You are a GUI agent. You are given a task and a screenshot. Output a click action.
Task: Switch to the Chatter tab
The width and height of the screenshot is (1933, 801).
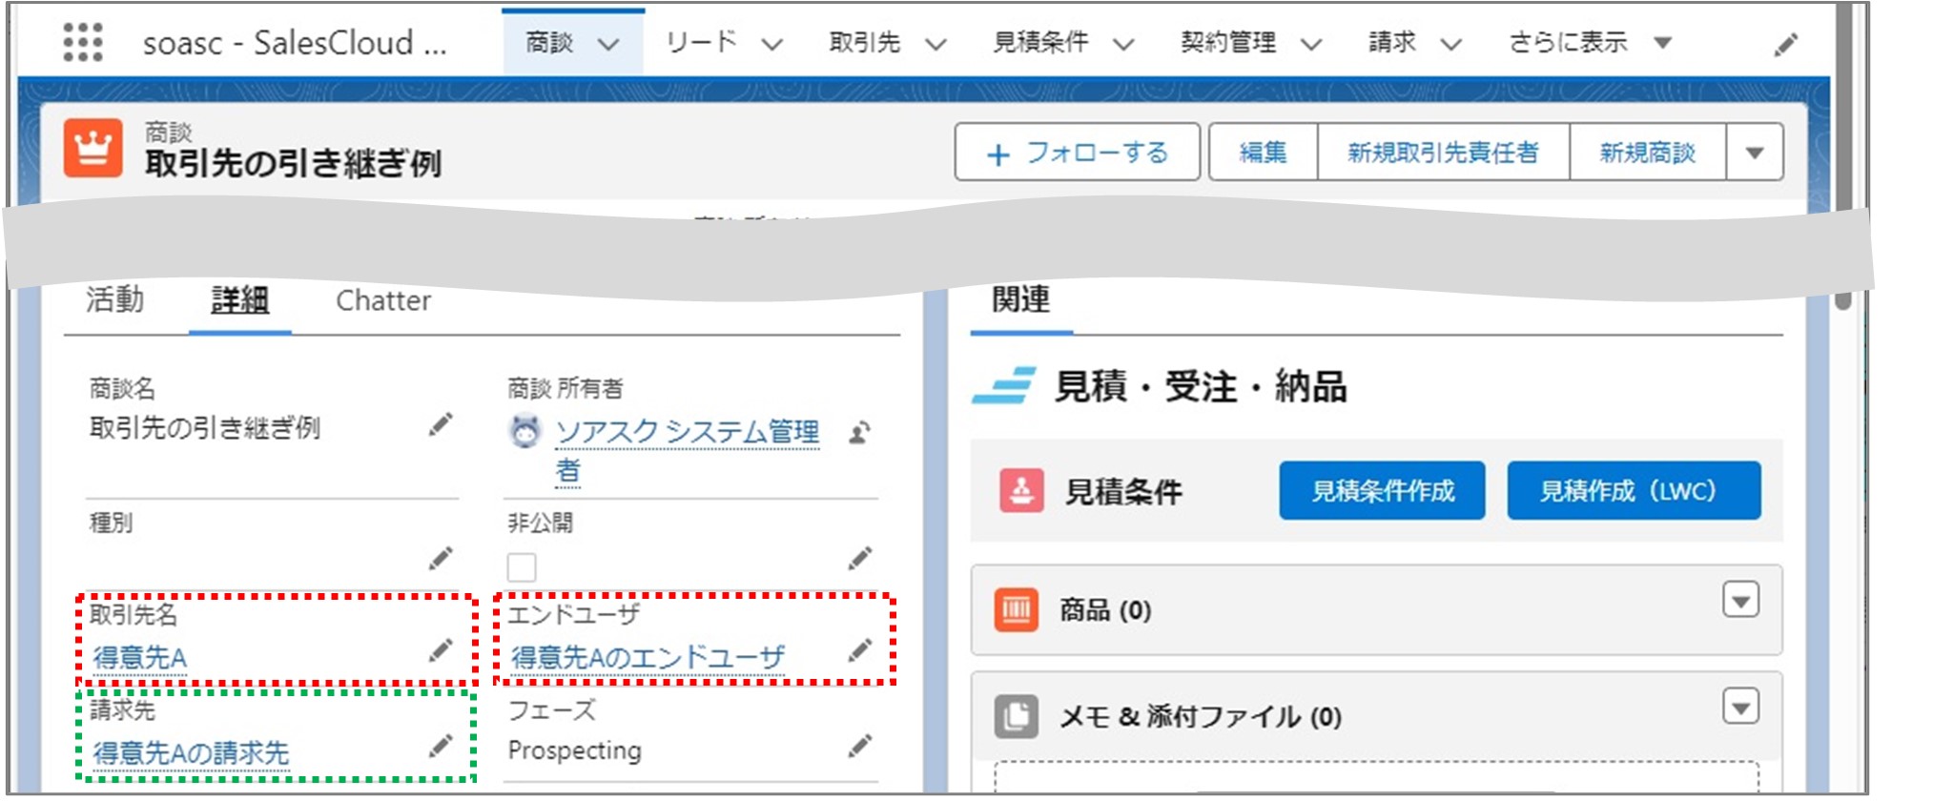(x=383, y=300)
